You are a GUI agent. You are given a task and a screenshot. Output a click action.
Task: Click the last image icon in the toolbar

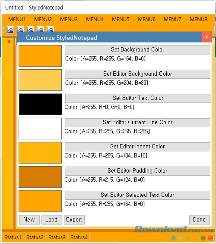50,30
